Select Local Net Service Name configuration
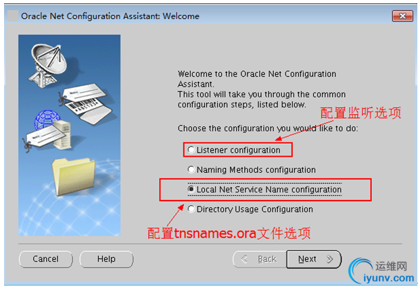Viewport: 418px width, 289px height. point(191,190)
